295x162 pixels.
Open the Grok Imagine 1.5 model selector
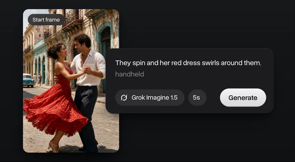pyautogui.click(x=150, y=98)
